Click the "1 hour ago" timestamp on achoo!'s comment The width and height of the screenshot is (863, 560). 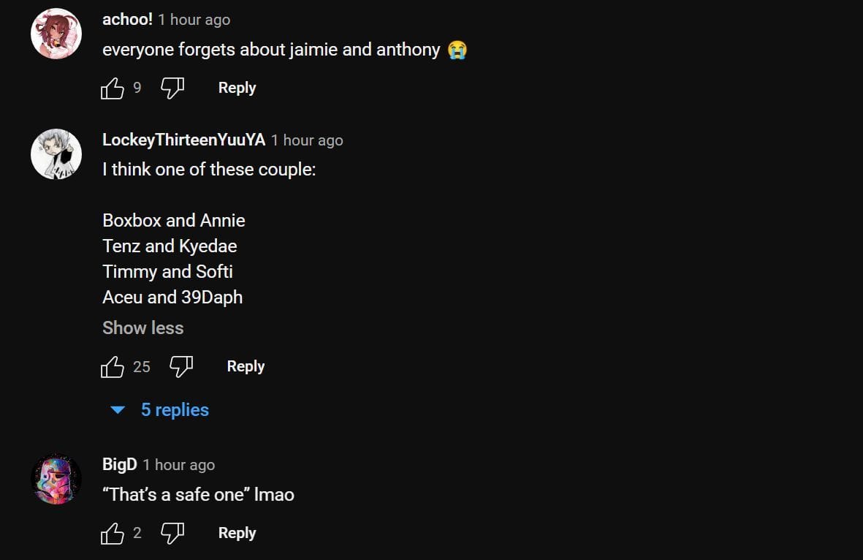coord(194,20)
